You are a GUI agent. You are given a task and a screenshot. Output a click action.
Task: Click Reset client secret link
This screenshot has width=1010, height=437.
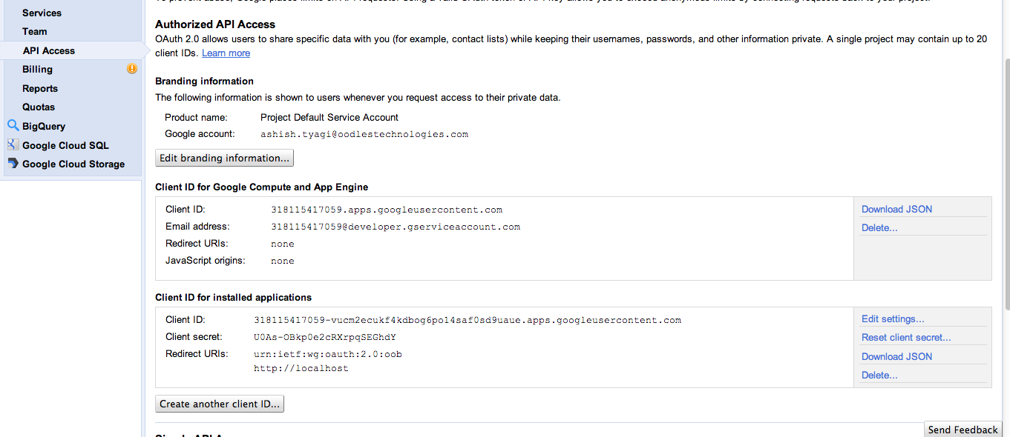[x=906, y=337]
